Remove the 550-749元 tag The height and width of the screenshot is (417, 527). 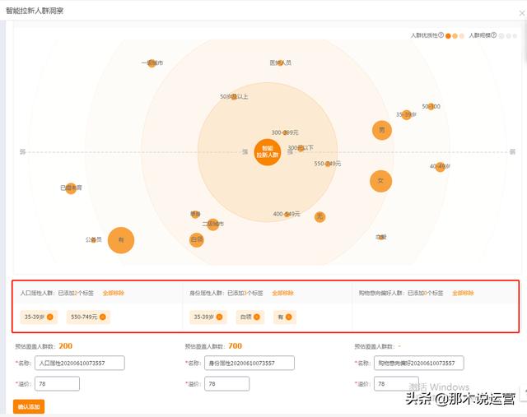click(x=104, y=317)
